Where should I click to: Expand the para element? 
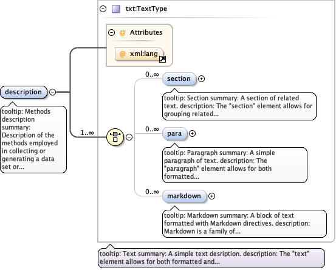tap(192, 134)
